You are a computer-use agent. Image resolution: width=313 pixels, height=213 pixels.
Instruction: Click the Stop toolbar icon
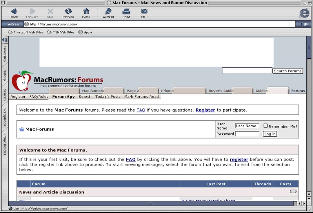(50, 11)
